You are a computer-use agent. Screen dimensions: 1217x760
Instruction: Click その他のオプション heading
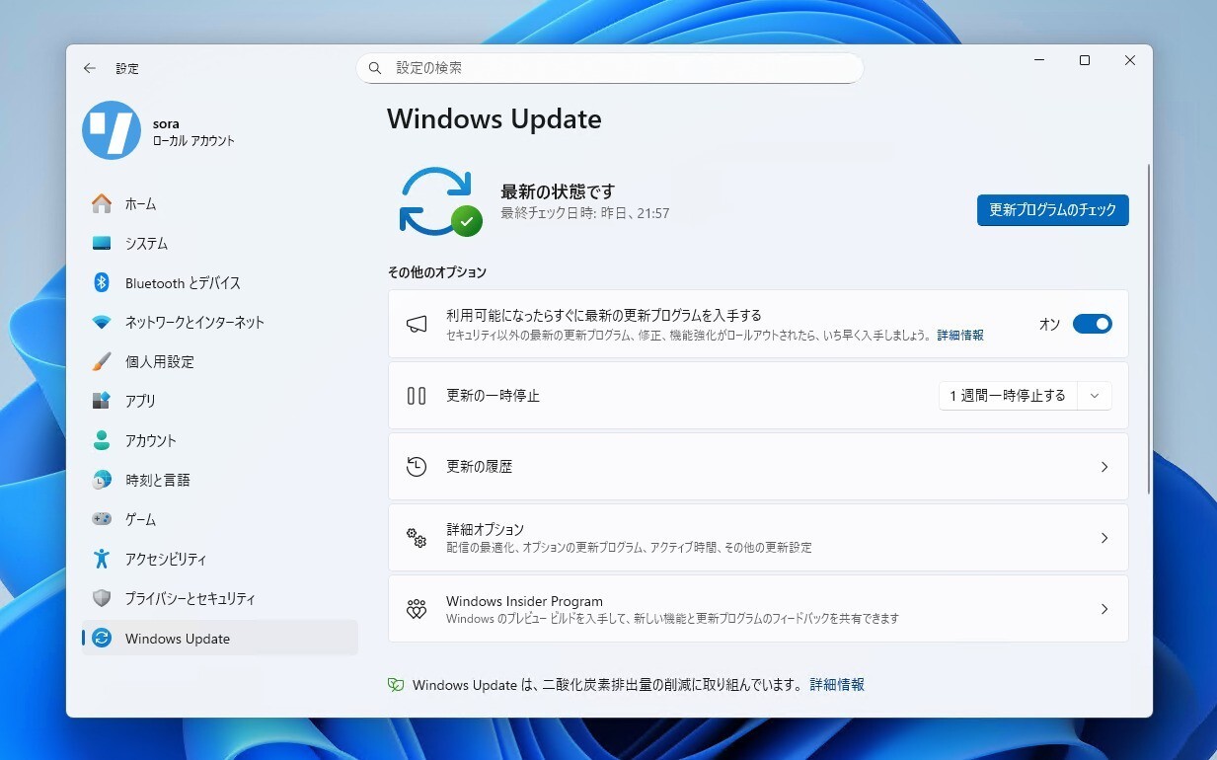click(436, 272)
